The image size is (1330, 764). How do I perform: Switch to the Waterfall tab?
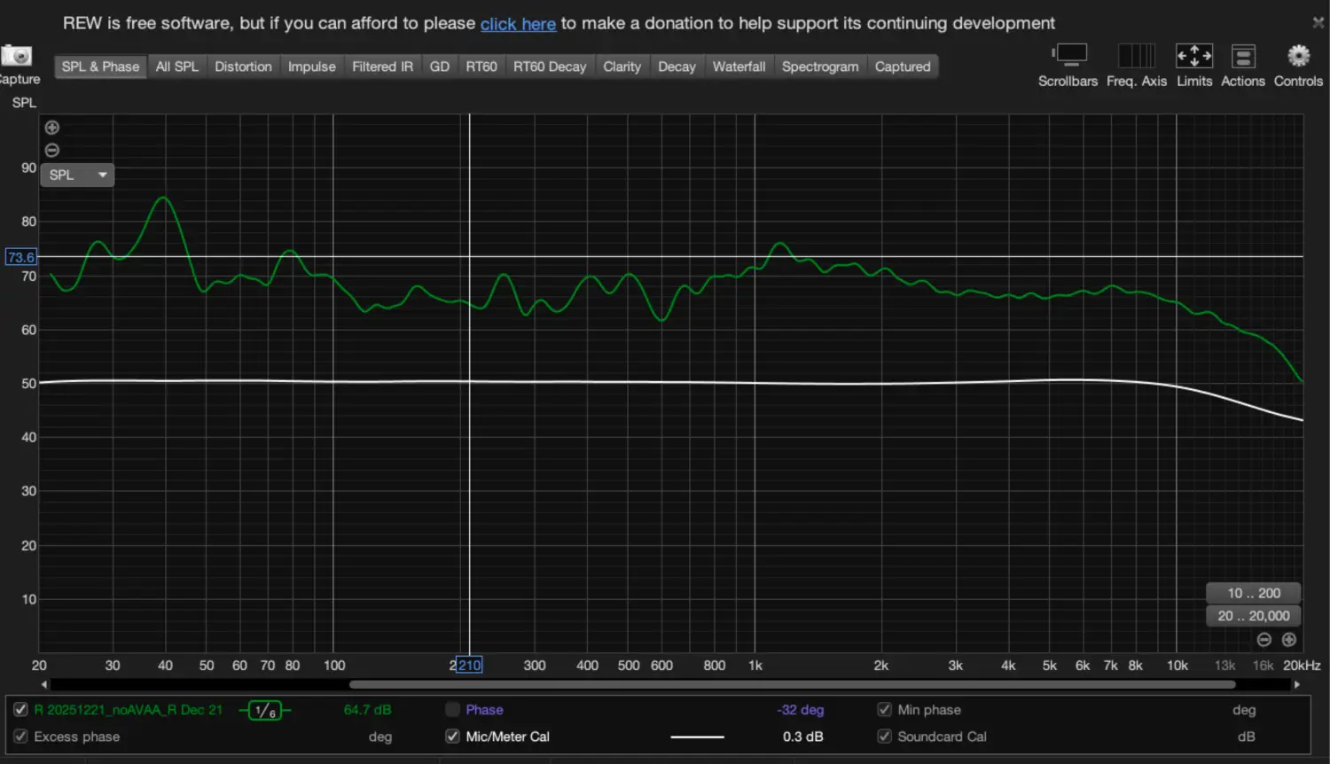coord(739,66)
